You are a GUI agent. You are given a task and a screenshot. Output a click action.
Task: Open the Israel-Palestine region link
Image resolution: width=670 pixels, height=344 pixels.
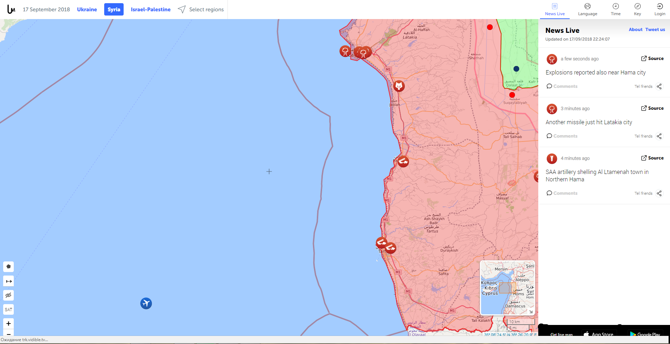(151, 10)
